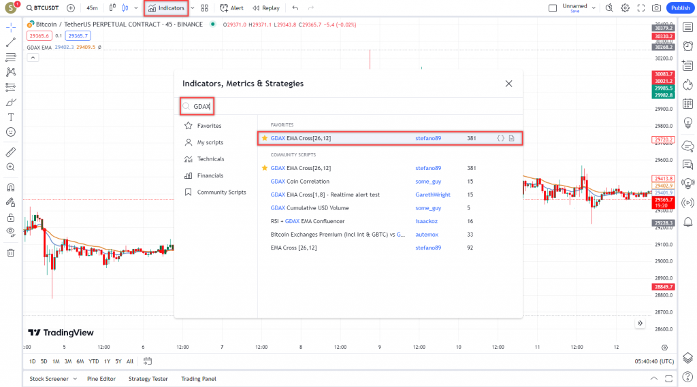The image size is (697, 387).
Task: Enter fullscreen mode
Action: [641, 8]
